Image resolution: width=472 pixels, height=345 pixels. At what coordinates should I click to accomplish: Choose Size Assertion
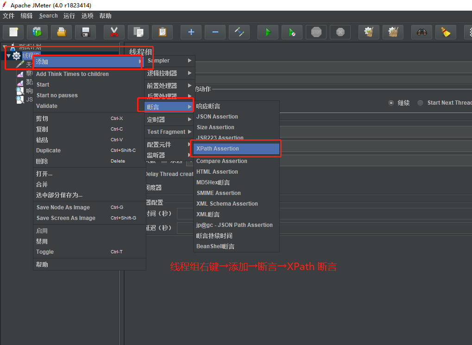[236, 127]
